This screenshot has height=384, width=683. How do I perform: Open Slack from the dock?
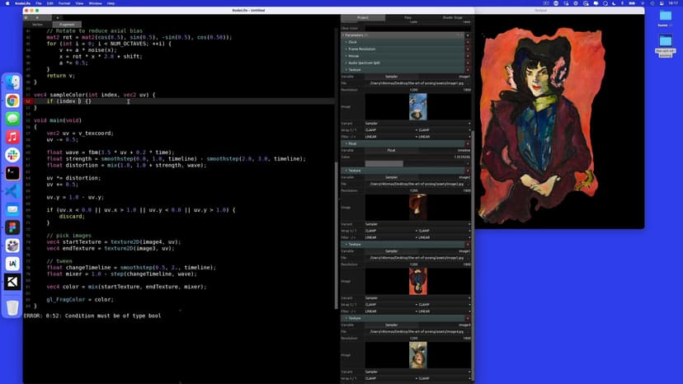(x=12, y=155)
